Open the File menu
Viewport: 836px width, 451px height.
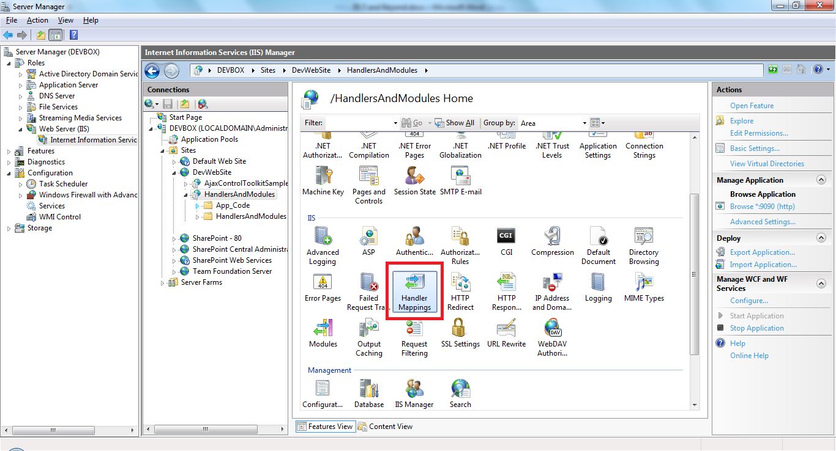pyautogui.click(x=12, y=20)
